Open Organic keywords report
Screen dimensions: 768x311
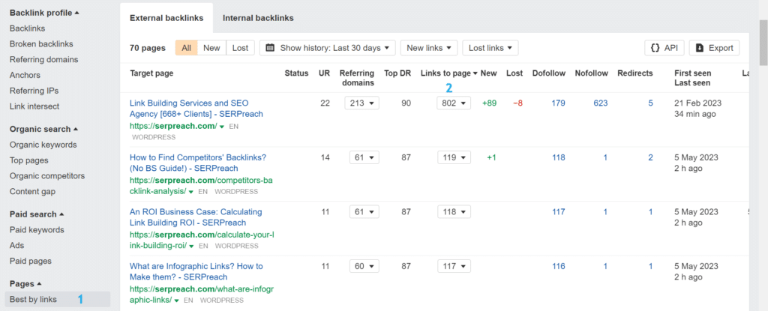click(43, 145)
